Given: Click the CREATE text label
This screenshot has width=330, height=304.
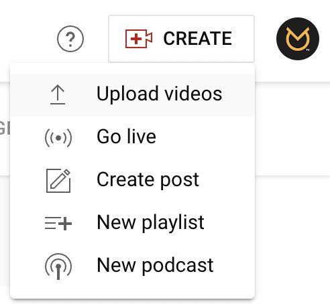Looking at the screenshot, I should tap(198, 38).
